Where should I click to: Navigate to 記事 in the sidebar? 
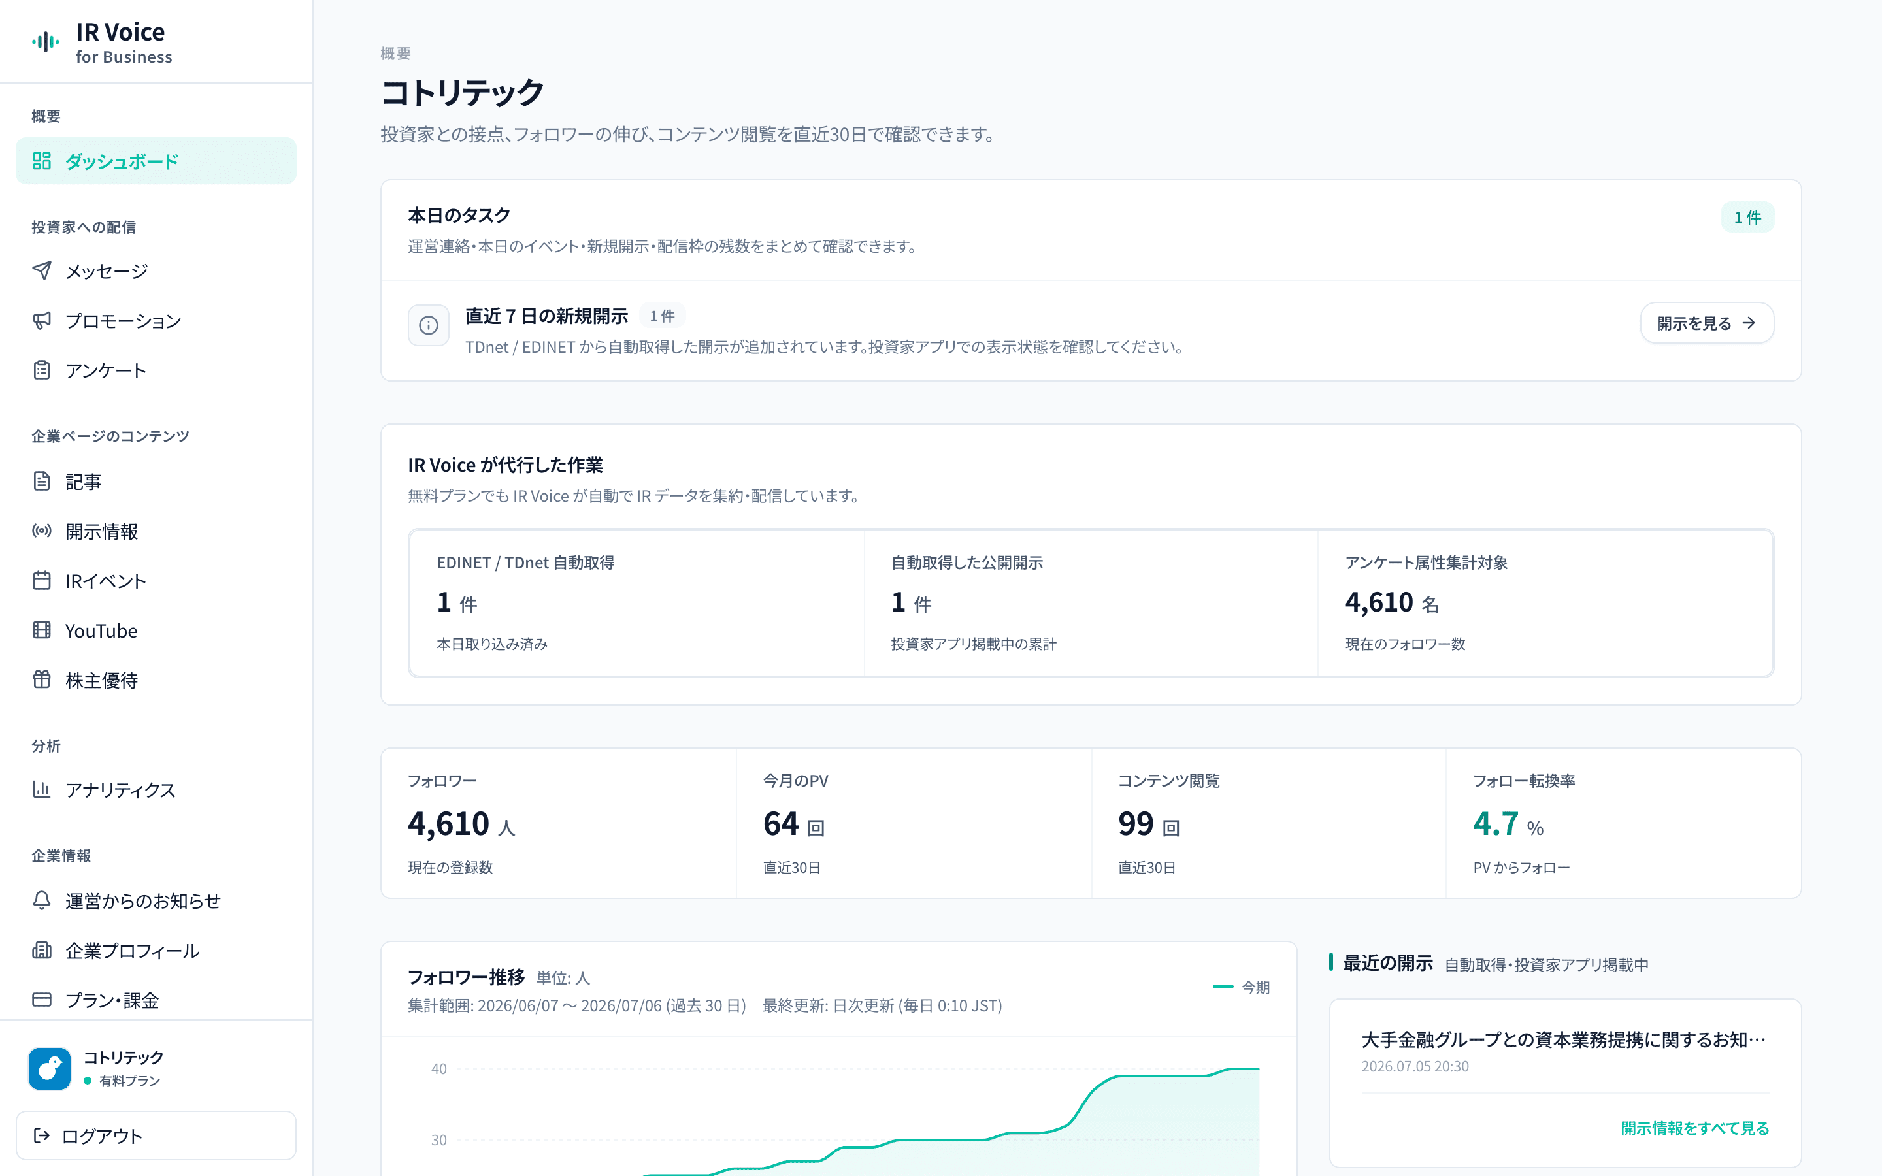coord(156,482)
